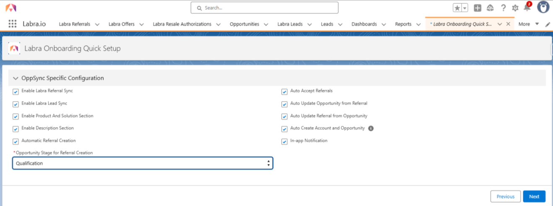The height and width of the screenshot is (206, 553).
Task: Open the Reports tab
Action: click(403, 24)
